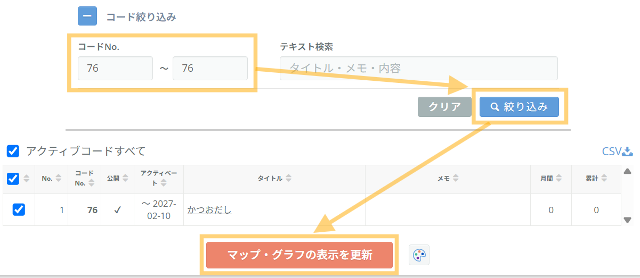Collapse the コード絞り込み section with minus icon
This screenshot has height=278, width=640.
[x=87, y=16]
